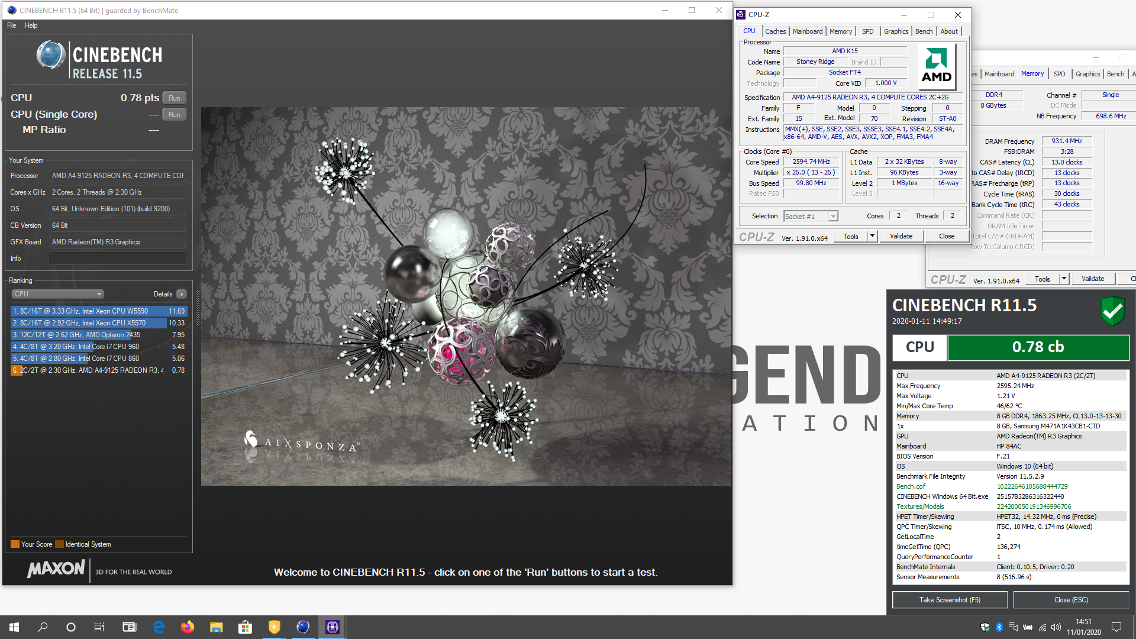The height and width of the screenshot is (639, 1136).
Task: Click Close (ESC) in BenchMate panel
Action: [x=1071, y=600]
